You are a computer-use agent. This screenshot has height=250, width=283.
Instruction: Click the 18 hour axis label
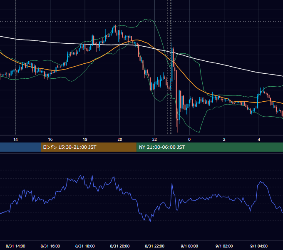(85, 140)
